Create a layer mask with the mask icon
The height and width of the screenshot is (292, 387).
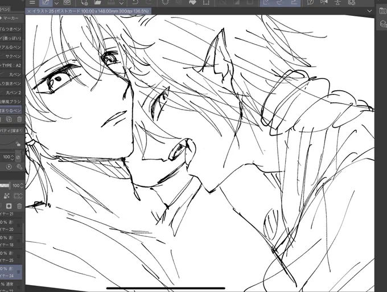pyautogui.click(x=9, y=206)
